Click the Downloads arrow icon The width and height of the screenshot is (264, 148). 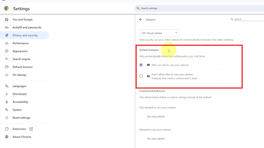point(7,94)
